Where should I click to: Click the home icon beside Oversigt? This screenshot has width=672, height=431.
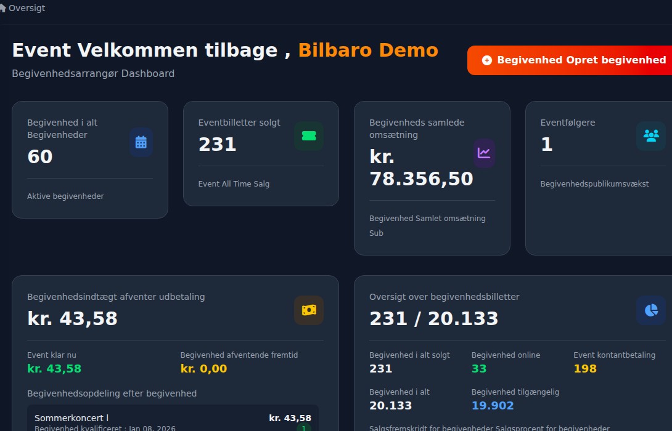click(x=2, y=8)
